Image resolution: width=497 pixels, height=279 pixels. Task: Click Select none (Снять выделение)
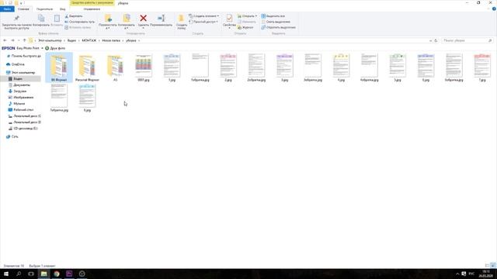pyautogui.click(x=276, y=22)
